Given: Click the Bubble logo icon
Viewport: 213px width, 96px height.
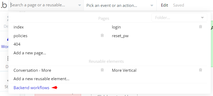Looking at the screenshot, I should (x=4, y=6).
